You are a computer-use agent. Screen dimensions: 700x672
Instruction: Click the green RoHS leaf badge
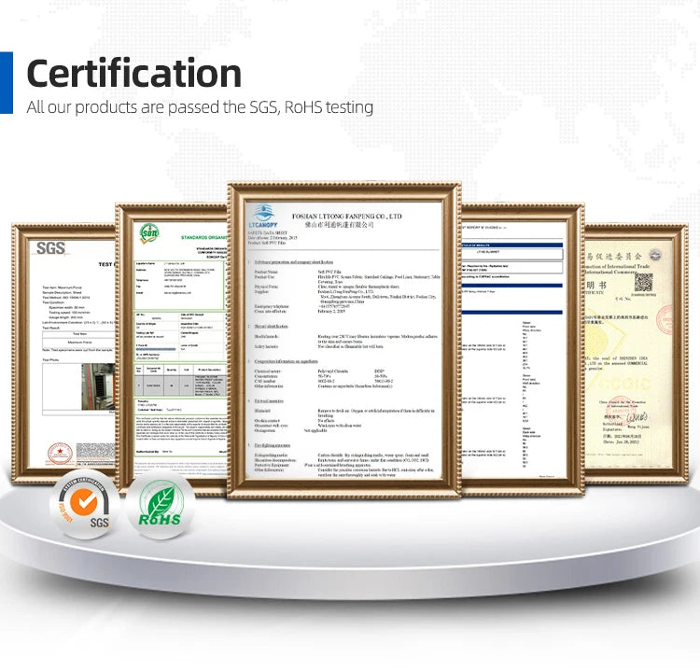(x=161, y=507)
